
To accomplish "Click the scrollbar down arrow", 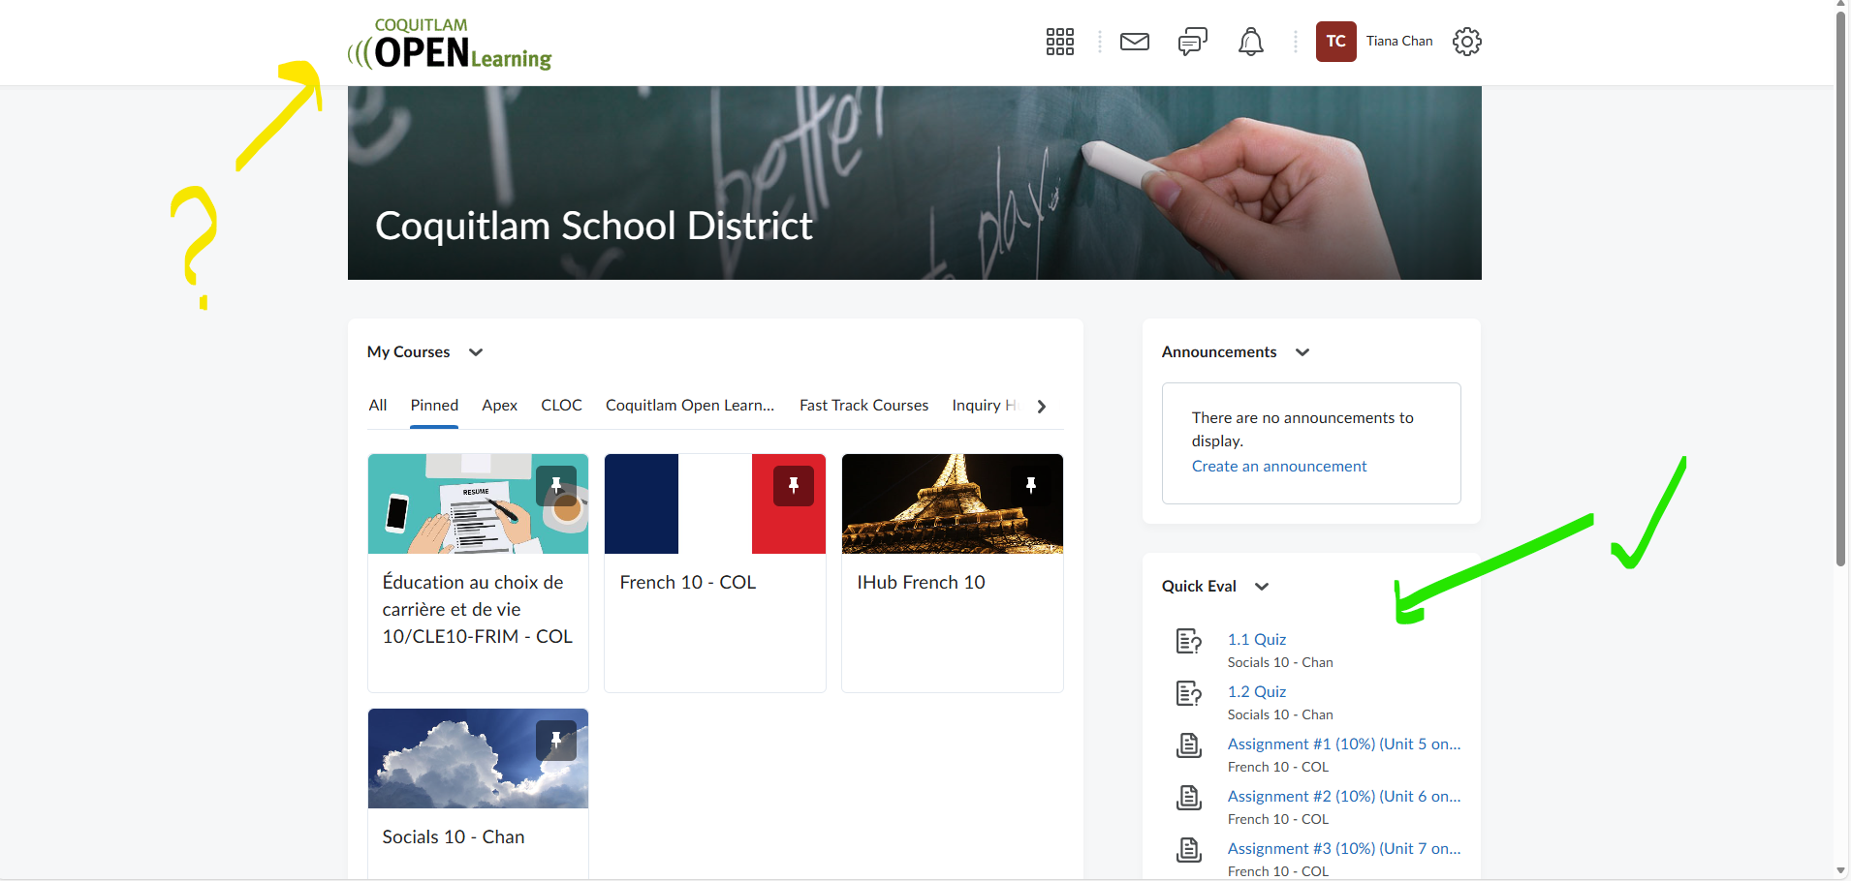I will pos(1841,871).
